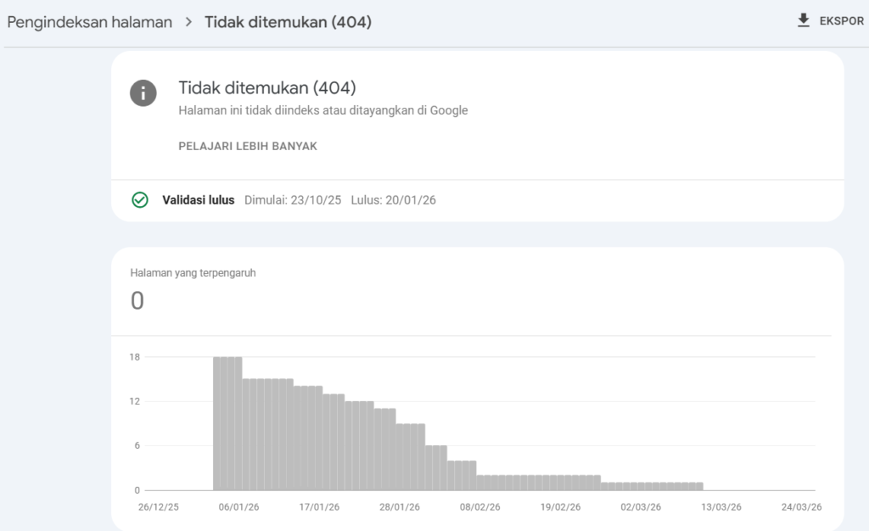Click the affected pages count 0

tap(137, 300)
